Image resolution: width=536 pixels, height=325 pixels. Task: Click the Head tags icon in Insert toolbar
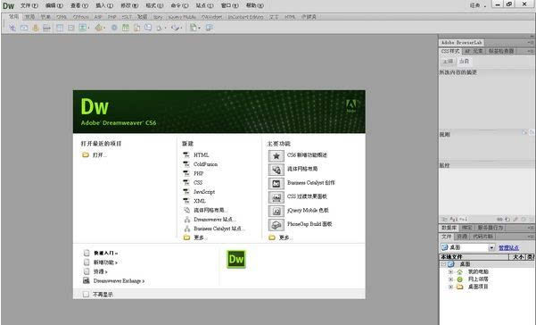[x=160, y=28]
